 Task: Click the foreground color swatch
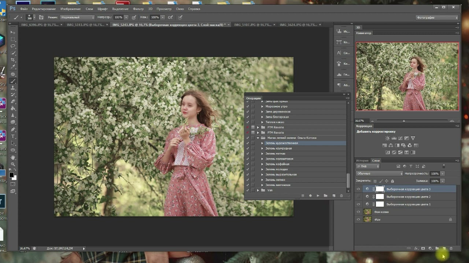11,174
